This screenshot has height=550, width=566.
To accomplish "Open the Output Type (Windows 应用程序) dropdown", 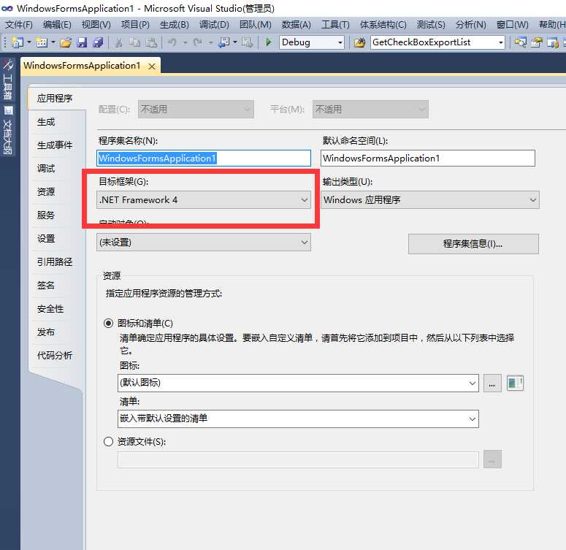I will (x=430, y=199).
